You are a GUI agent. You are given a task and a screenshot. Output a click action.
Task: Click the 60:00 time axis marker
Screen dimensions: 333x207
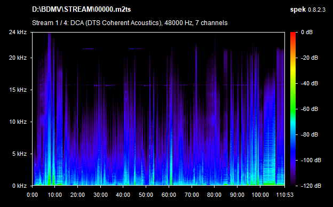[169, 195]
